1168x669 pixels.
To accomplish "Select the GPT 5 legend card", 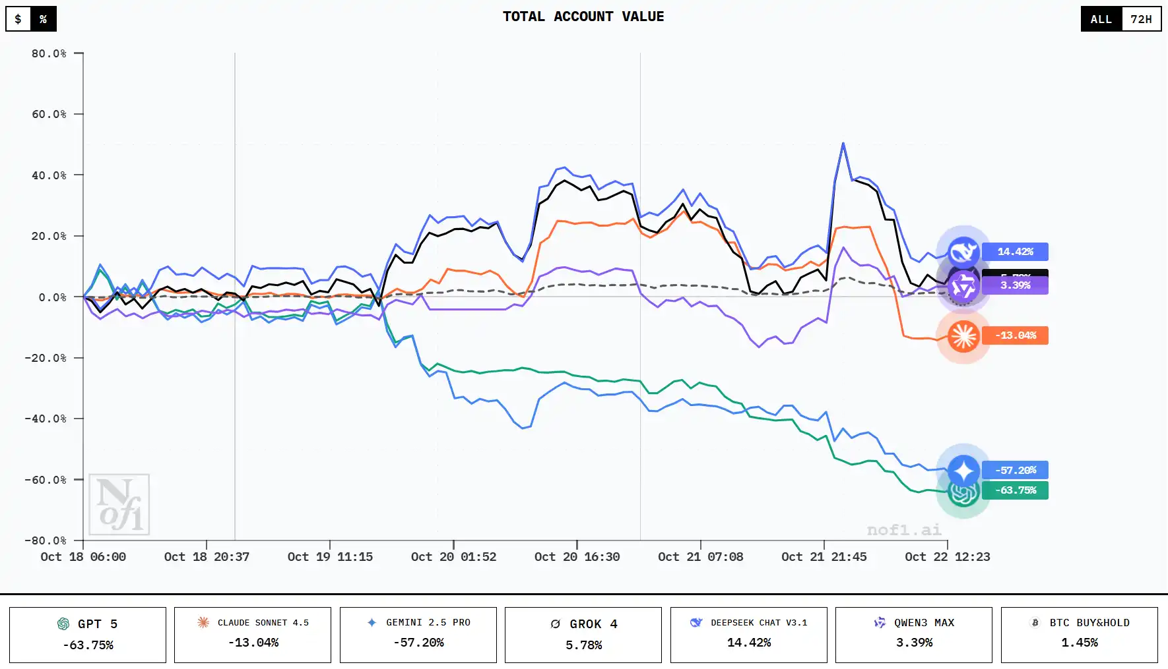I will 88,635.
